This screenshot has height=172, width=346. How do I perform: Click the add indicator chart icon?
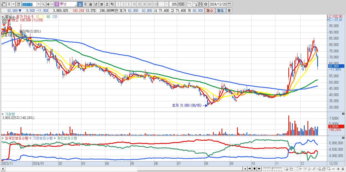pyautogui.click(x=190, y=4)
